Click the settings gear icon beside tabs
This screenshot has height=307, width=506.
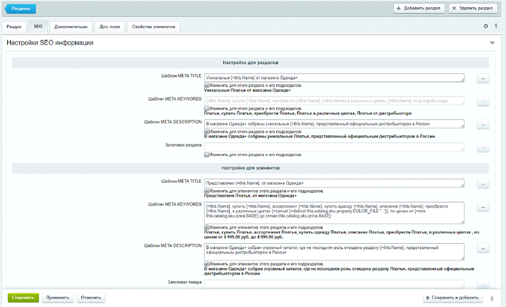pos(486,26)
